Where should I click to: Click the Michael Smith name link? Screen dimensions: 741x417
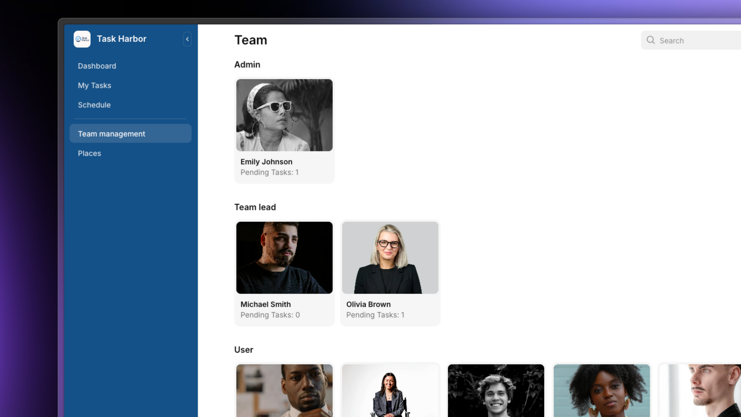pos(266,304)
